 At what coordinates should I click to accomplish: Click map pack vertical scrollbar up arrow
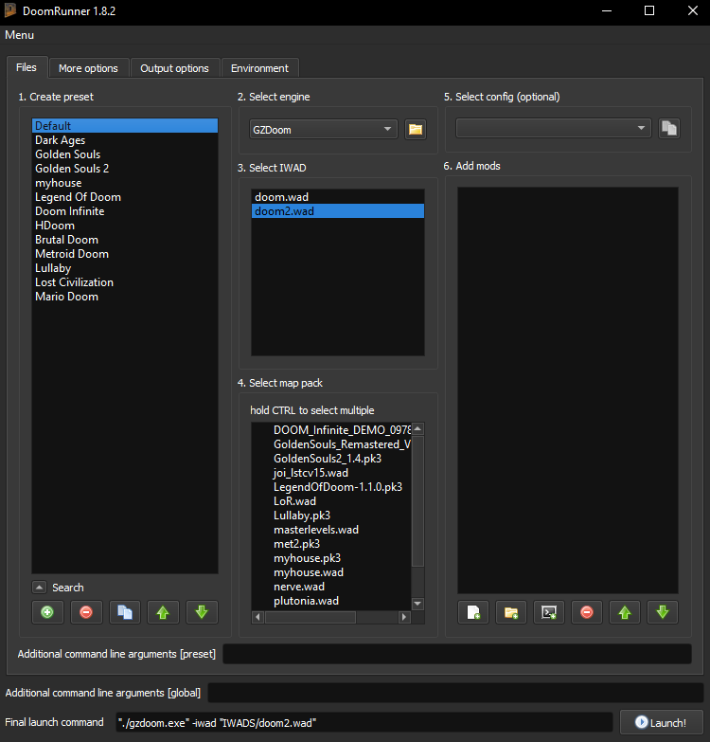[x=417, y=428]
